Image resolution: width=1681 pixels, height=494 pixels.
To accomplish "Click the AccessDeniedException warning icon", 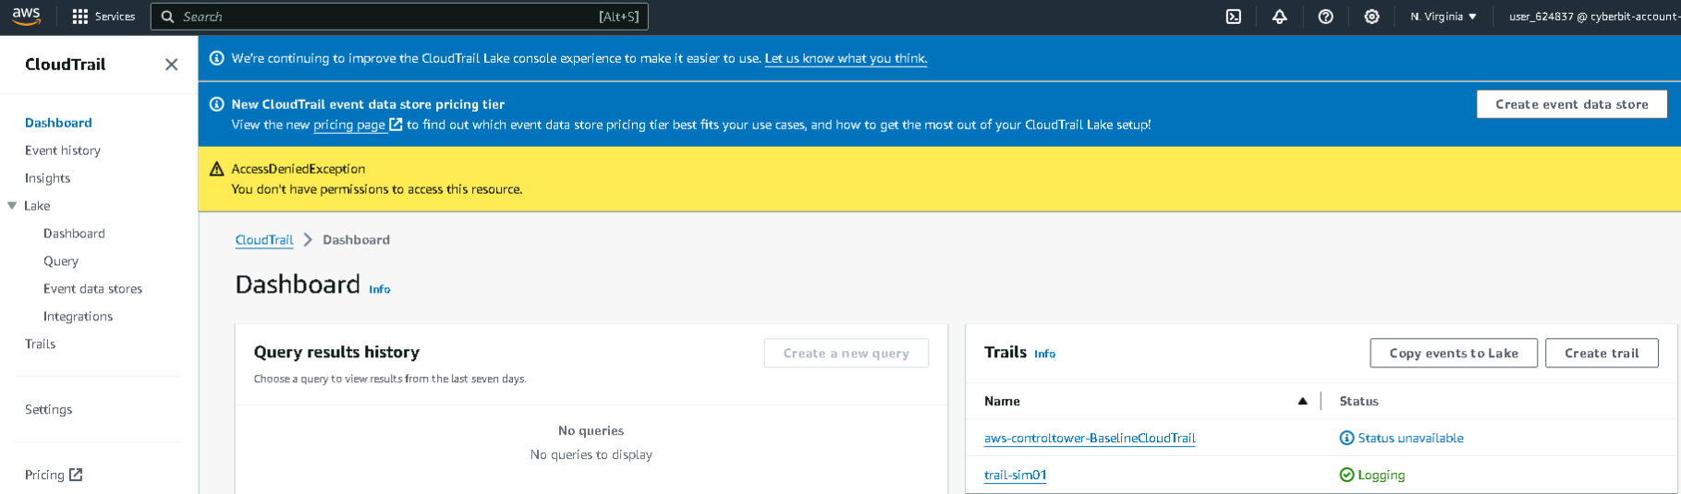I will pyautogui.click(x=217, y=169).
